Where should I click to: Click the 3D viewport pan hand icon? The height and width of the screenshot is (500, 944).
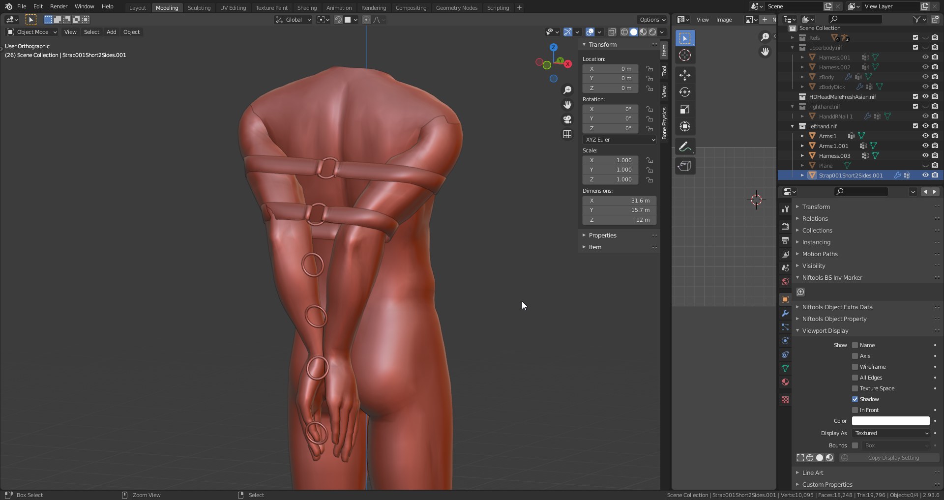click(567, 105)
